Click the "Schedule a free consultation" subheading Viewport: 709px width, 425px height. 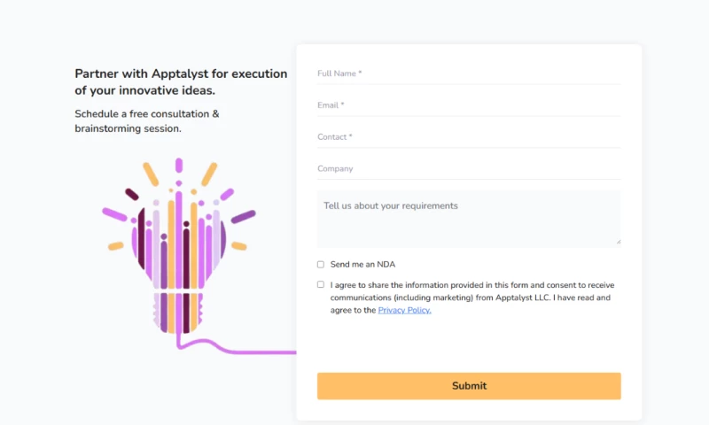point(147,121)
